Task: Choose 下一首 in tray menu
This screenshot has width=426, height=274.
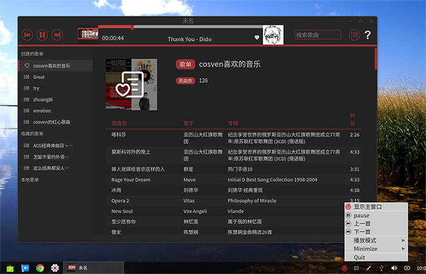Action: tap(376, 232)
